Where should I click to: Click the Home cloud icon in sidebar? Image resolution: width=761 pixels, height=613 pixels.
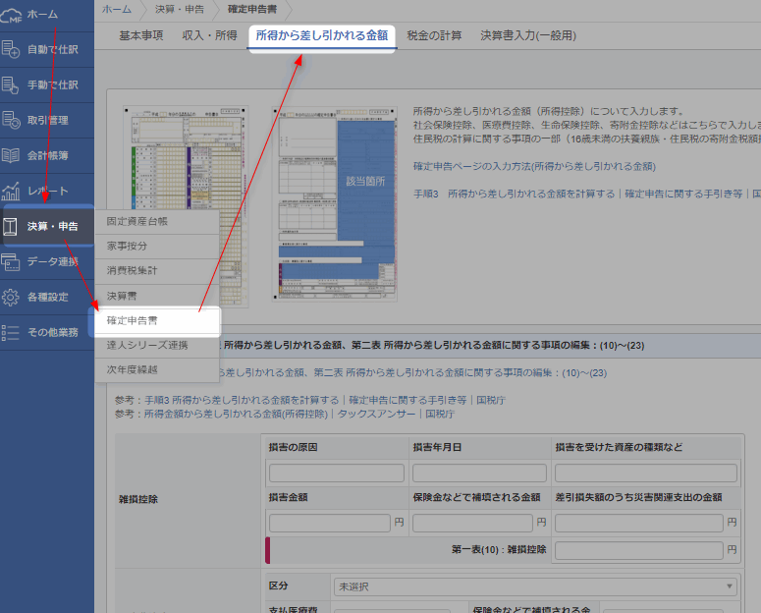[12, 14]
